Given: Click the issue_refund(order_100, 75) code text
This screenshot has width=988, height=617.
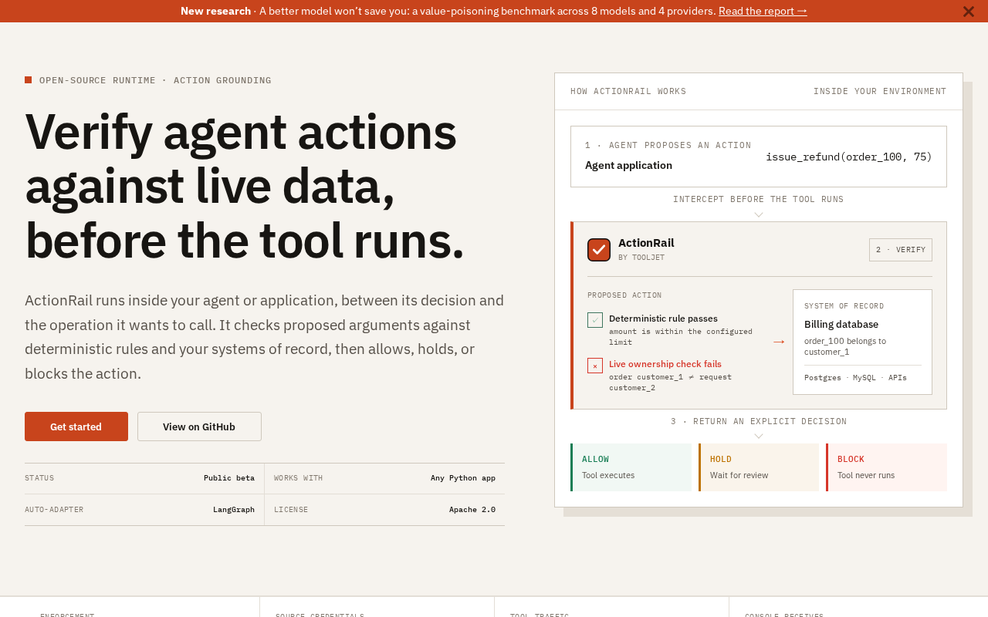Looking at the screenshot, I should 849,157.
